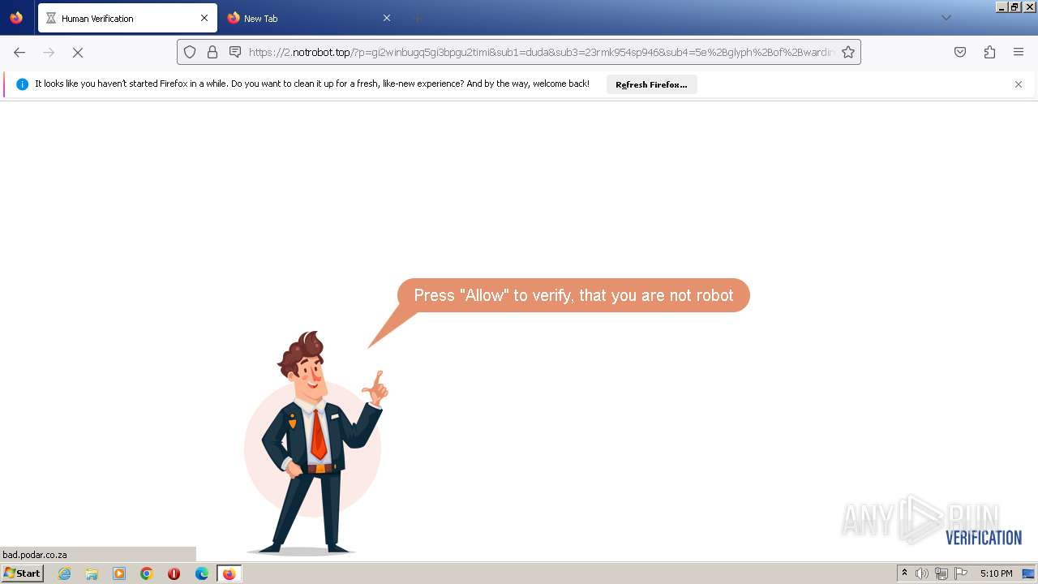Close the New Tab tab

pyautogui.click(x=387, y=18)
